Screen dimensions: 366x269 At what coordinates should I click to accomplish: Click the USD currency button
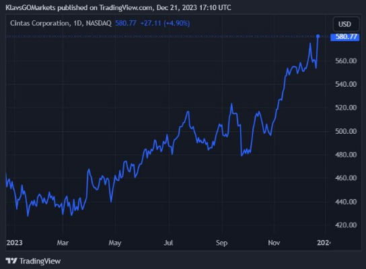coord(346,24)
